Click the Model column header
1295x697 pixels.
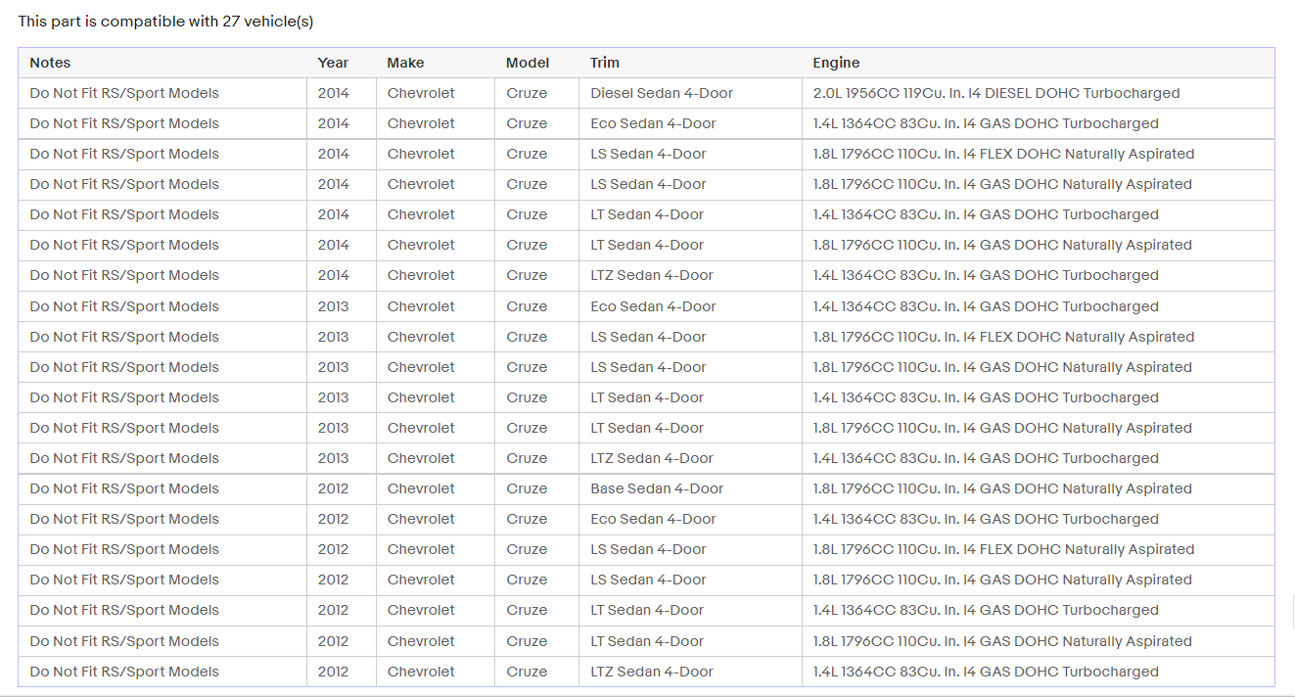tap(528, 63)
